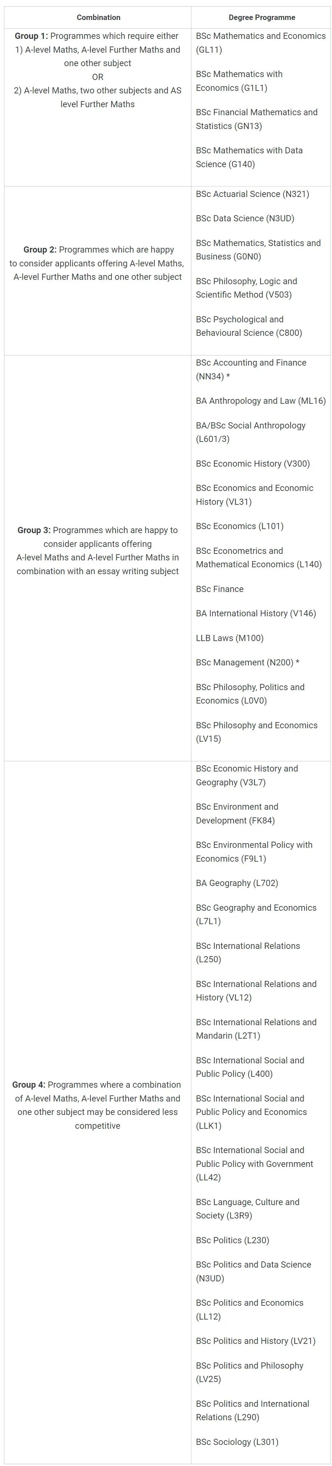This screenshot has width=332, height=1466.
Task: Click BSc Data Science (N3UD) in Group 2
Action: (245, 218)
